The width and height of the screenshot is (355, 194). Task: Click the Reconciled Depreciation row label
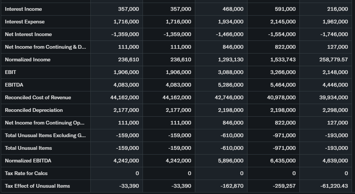tap(34, 110)
